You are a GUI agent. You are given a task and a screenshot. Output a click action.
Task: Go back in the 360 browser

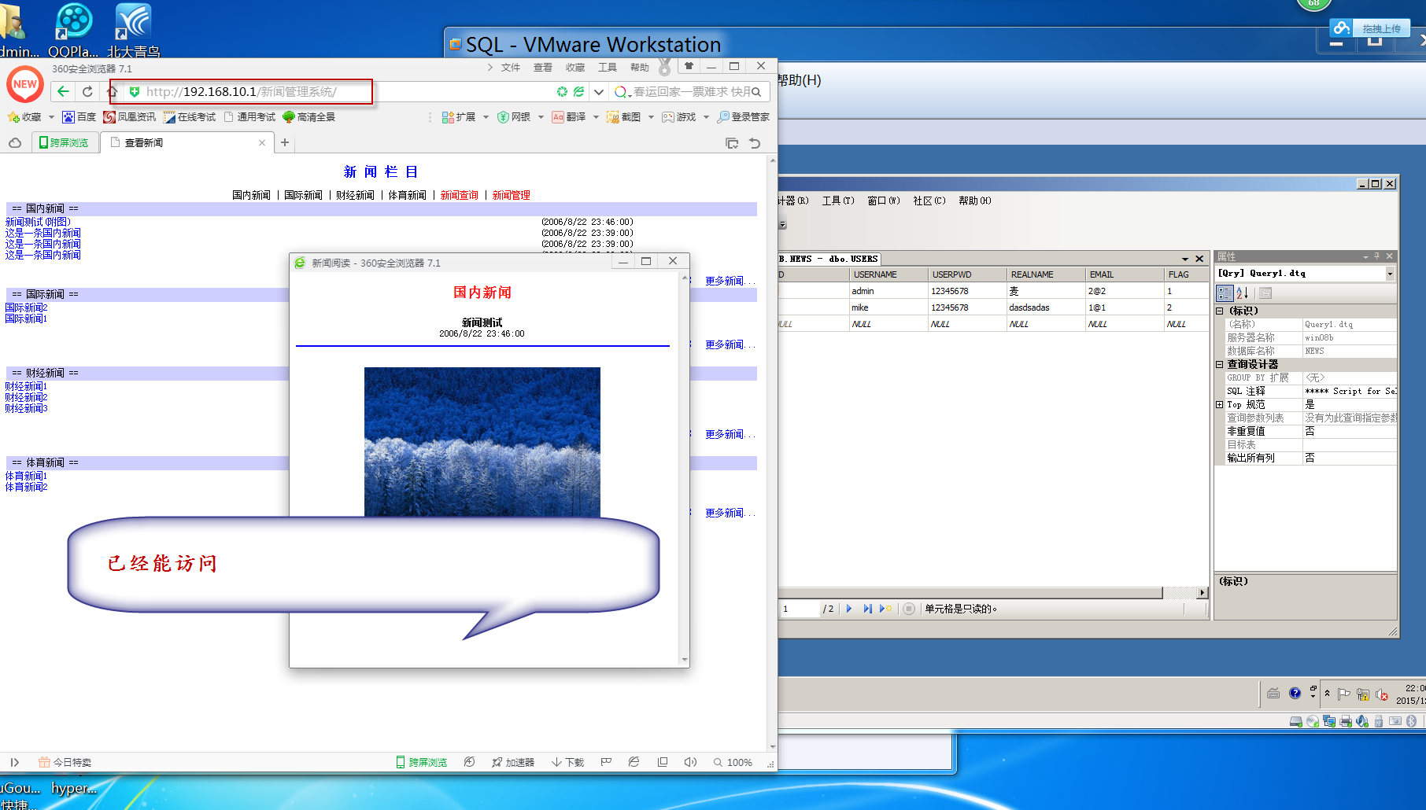(x=63, y=92)
